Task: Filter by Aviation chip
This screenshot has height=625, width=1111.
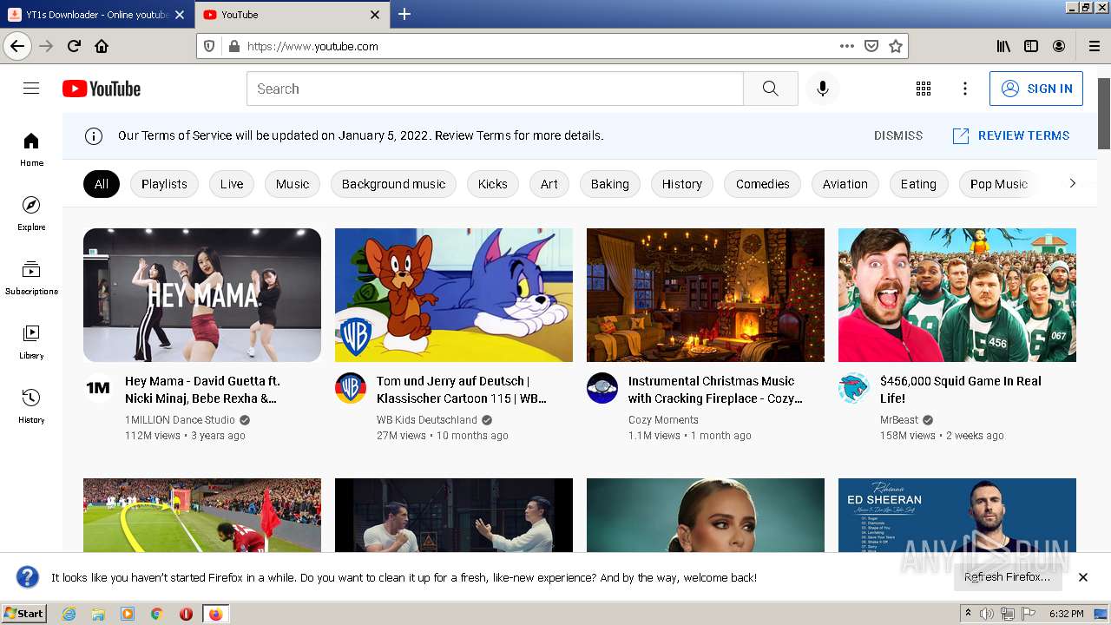Action: pyautogui.click(x=845, y=184)
